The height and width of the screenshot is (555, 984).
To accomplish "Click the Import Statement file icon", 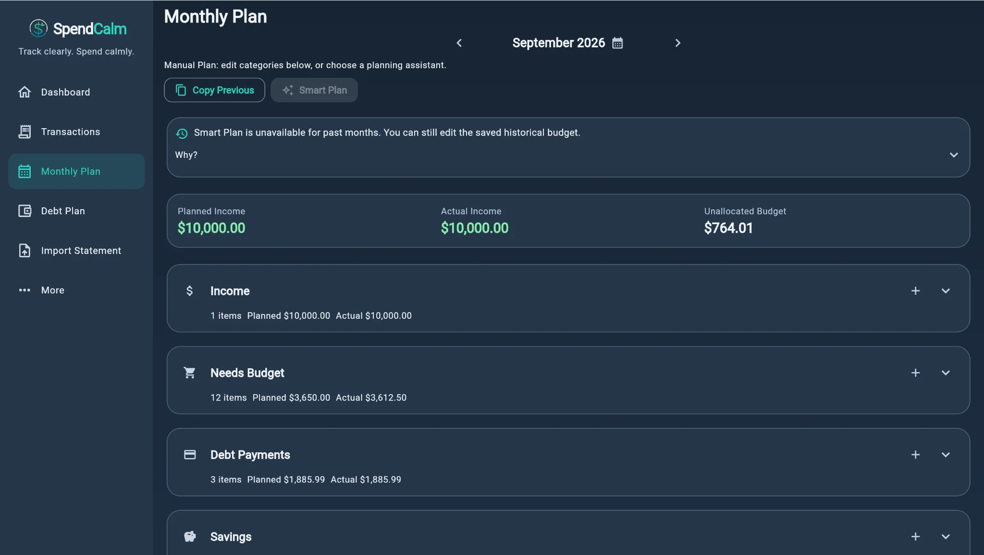I will [25, 251].
